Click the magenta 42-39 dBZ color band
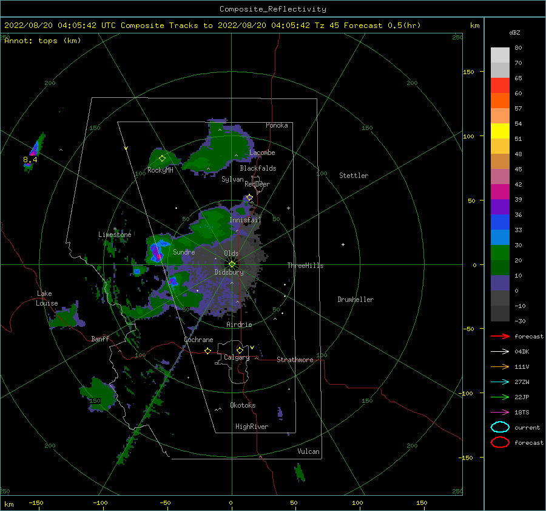546x511 pixels. pos(500,191)
